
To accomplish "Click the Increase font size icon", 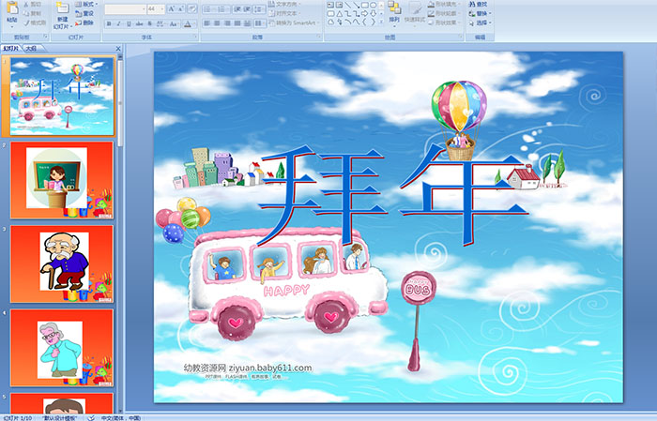I will point(170,8).
